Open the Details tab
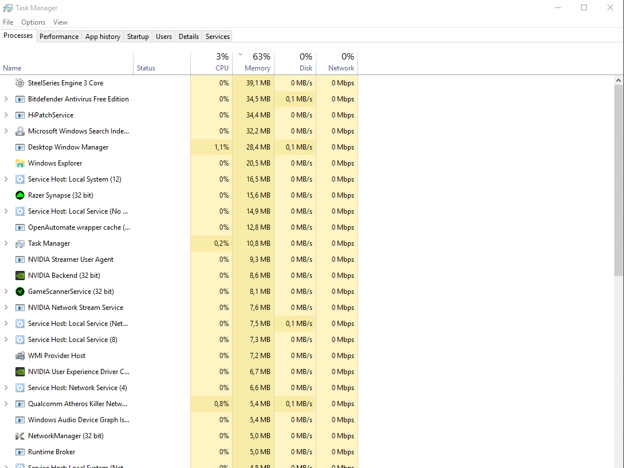This screenshot has width=624, height=468. click(189, 37)
